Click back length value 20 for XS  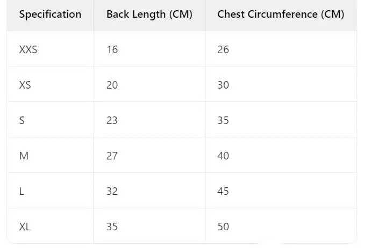pyautogui.click(x=112, y=85)
